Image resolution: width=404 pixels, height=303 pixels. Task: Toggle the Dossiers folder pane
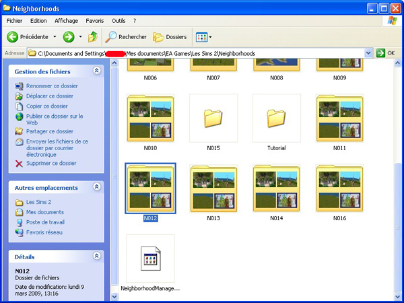[x=170, y=37]
